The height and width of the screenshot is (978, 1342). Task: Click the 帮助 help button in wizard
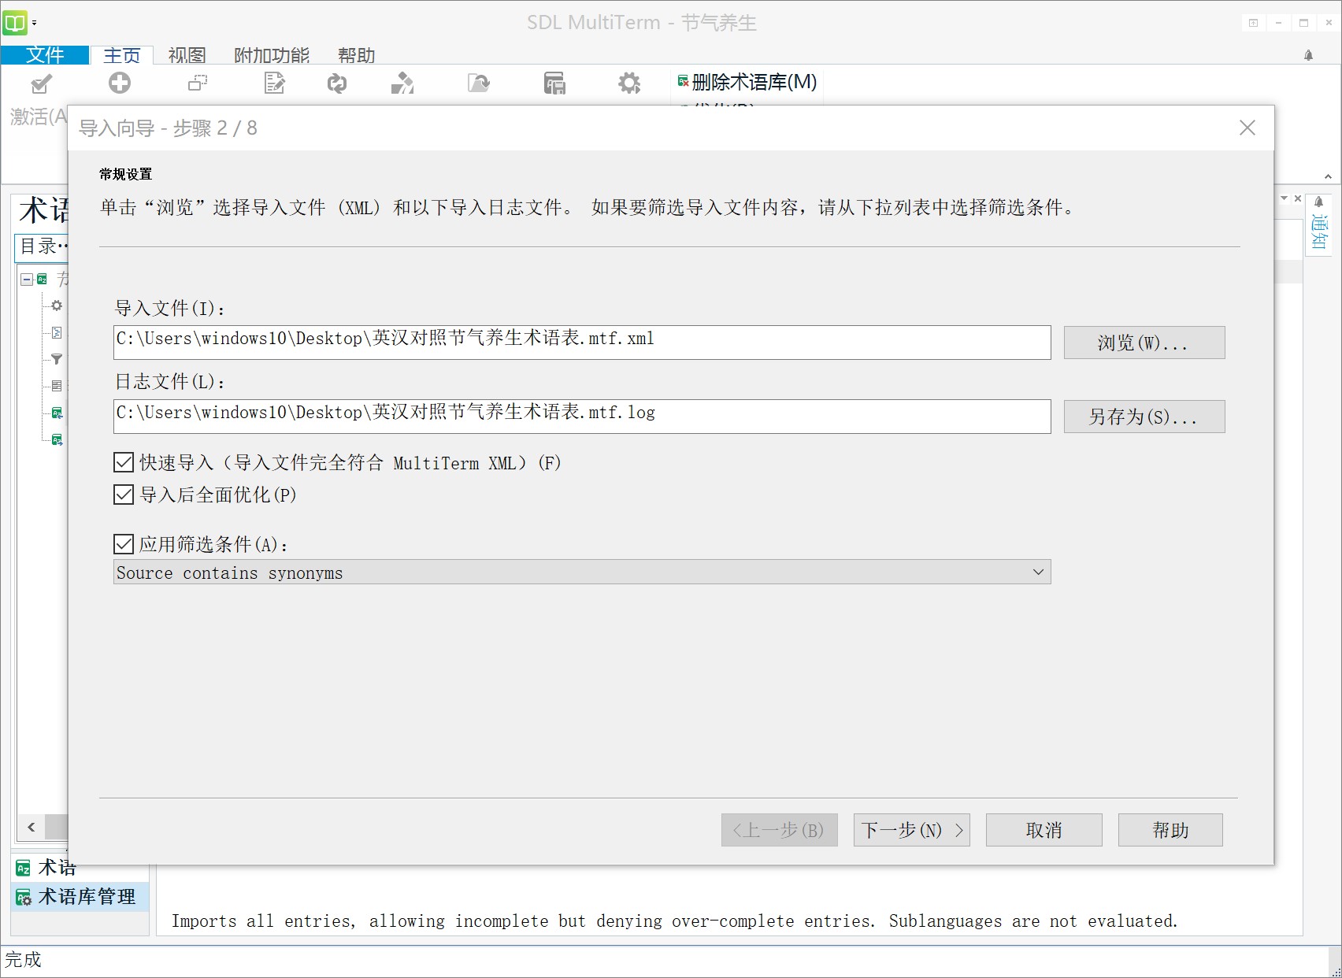[x=1170, y=830]
